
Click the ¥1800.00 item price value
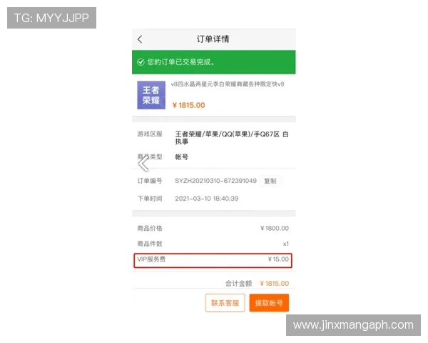(275, 229)
